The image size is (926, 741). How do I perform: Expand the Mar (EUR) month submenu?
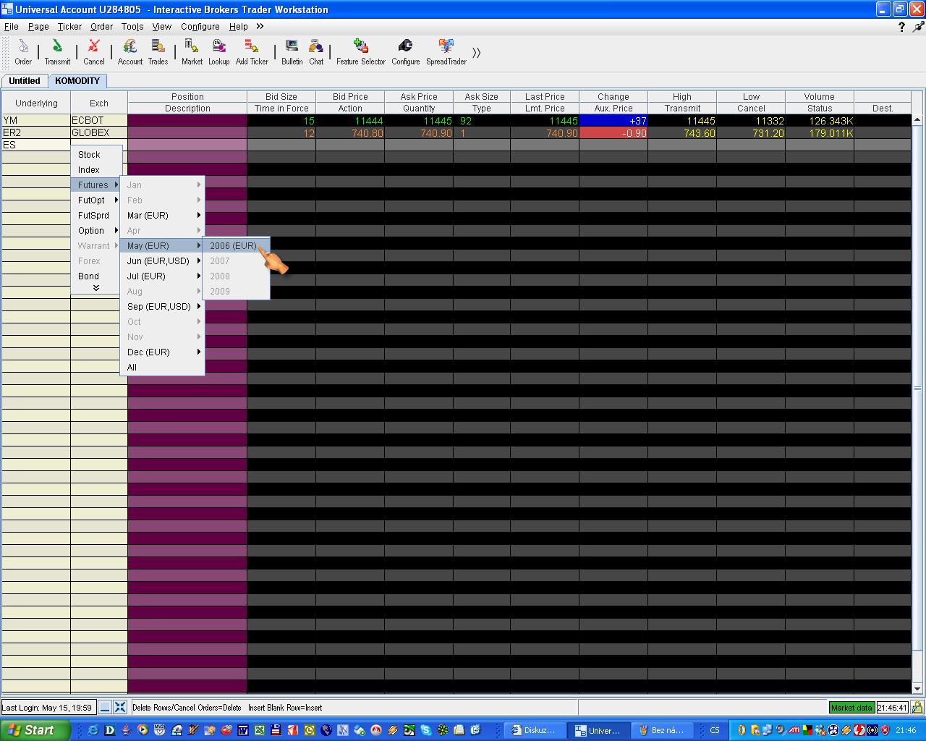(162, 216)
